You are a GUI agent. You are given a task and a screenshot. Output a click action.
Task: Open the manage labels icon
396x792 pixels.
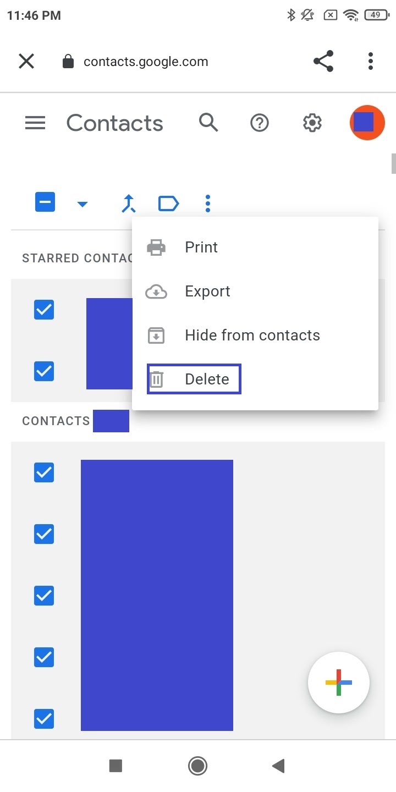point(168,204)
